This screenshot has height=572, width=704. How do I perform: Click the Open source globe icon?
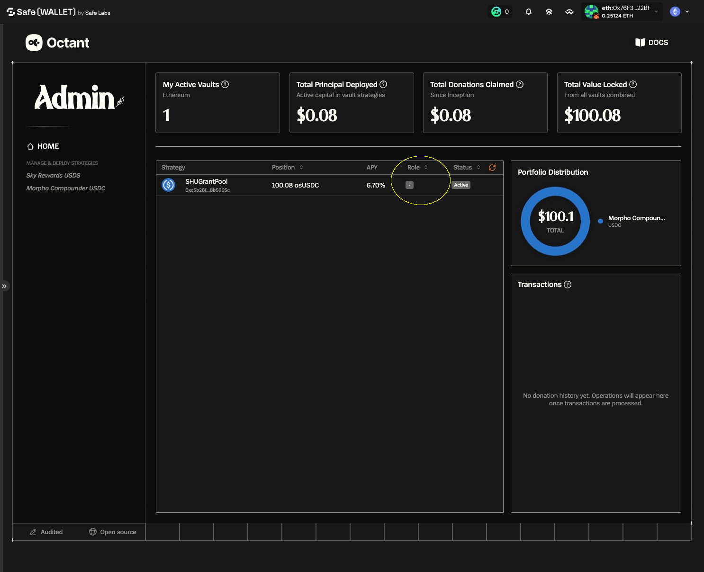coord(93,532)
